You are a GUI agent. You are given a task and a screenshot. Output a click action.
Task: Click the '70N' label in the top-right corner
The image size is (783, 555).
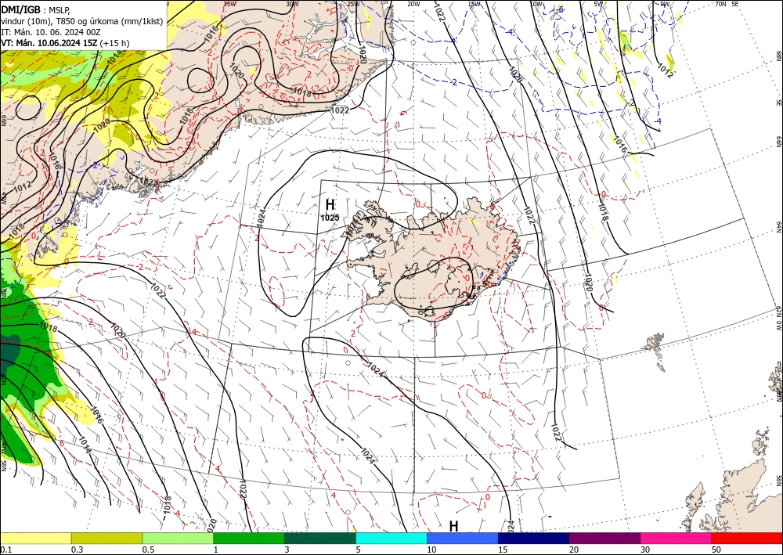(x=720, y=3)
